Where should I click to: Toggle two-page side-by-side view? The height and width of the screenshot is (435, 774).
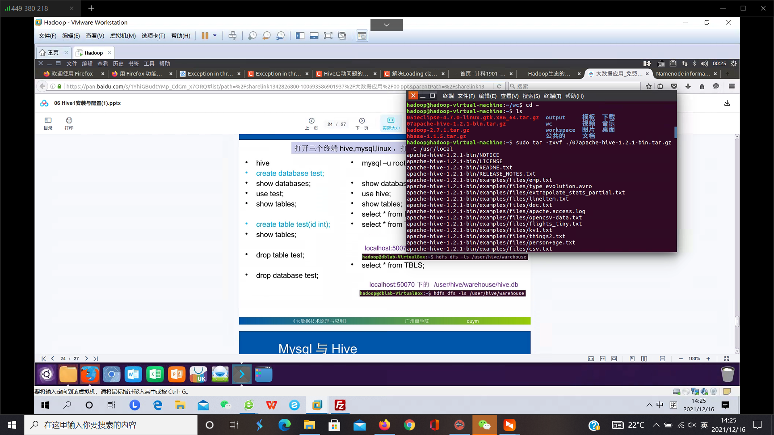point(644,358)
